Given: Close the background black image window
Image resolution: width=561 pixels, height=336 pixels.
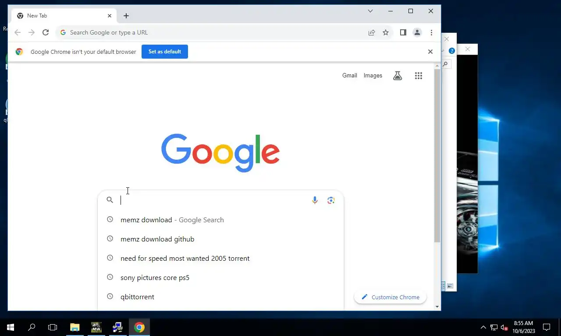Looking at the screenshot, I should [x=468, y=49].
